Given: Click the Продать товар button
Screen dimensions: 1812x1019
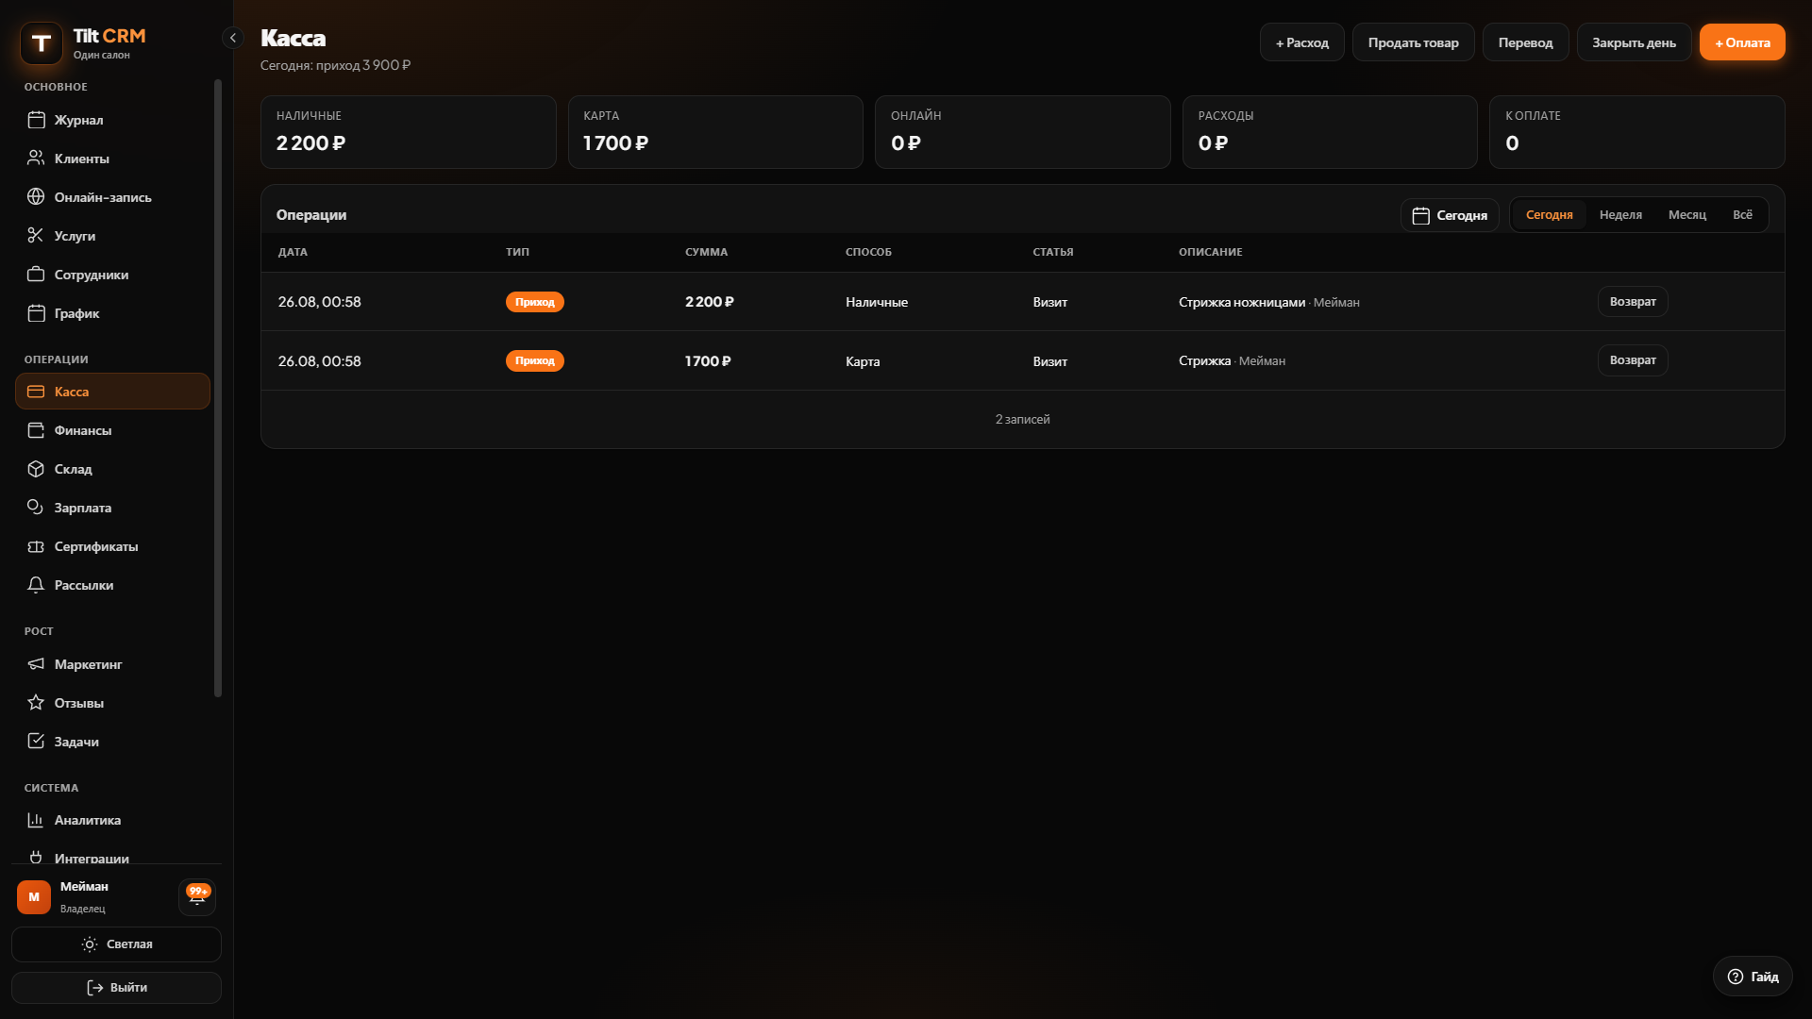Looking at the screenshot, I should (x=1413, y=42).
